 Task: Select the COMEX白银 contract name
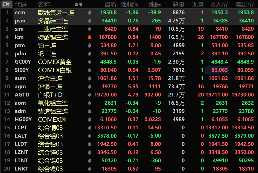tap(55, 70)
